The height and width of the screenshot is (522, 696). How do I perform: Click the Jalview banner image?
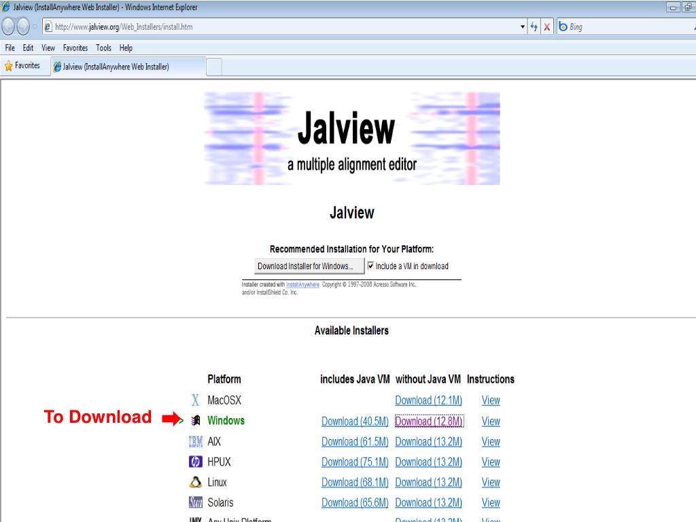tap(352, 139)
